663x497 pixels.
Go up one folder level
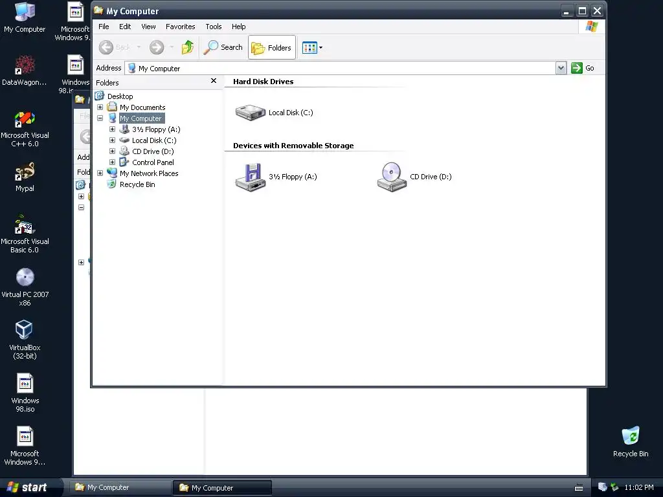pos(188,47)
